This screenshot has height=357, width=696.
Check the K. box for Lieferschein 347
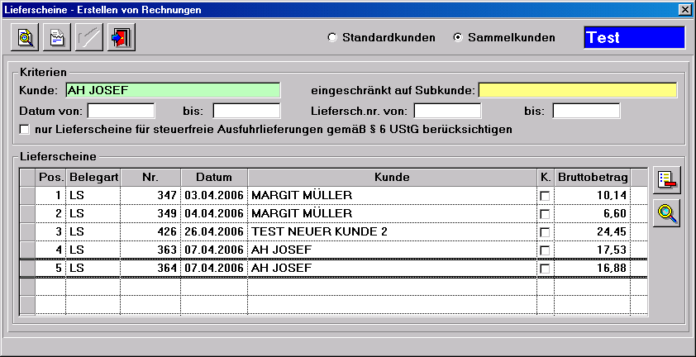pos(545,196)
